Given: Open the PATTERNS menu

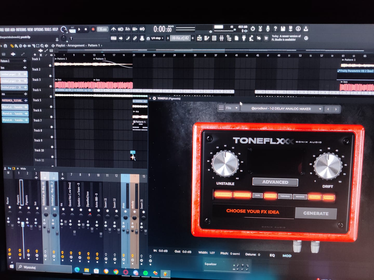Looking at the screenshot, I should pos(21,30).
